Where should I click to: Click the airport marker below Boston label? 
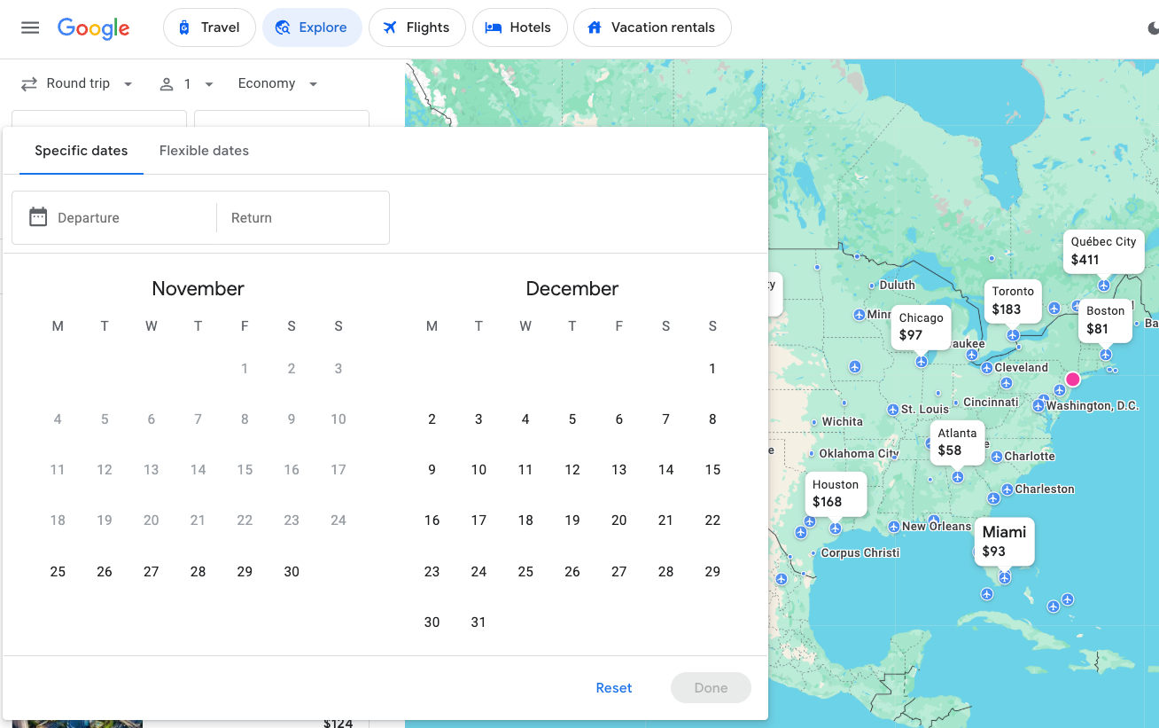click(1106, 355)
